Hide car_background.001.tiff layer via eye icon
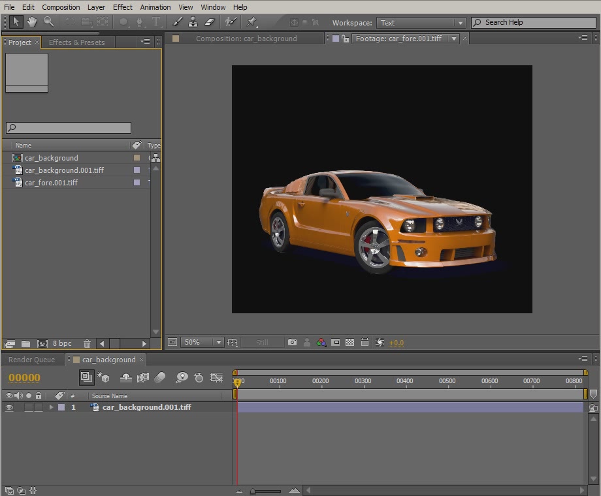Image resolution: width=601 pixels, height=496 pixels. 9,407
